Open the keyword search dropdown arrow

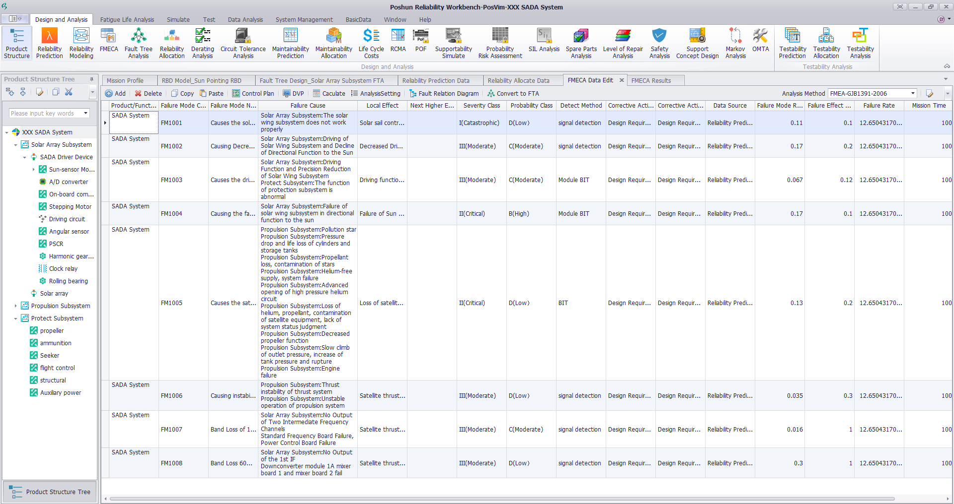point(85,114)
